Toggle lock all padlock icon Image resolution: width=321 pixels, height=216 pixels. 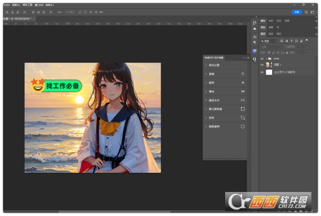pos(287,53)
